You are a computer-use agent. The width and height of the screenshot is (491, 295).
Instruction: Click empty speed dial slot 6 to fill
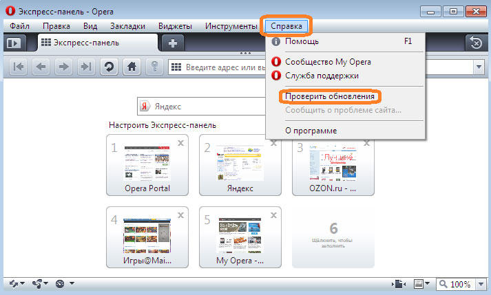point(333,237)
